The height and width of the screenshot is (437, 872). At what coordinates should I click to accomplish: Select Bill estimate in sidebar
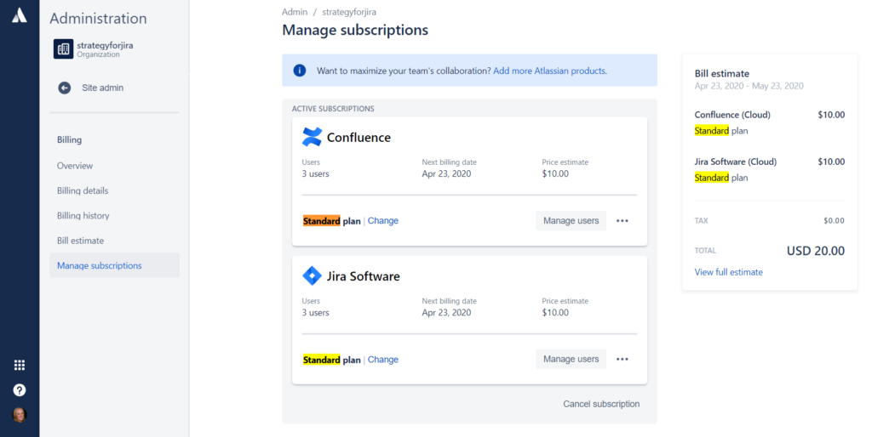point(80,241)
